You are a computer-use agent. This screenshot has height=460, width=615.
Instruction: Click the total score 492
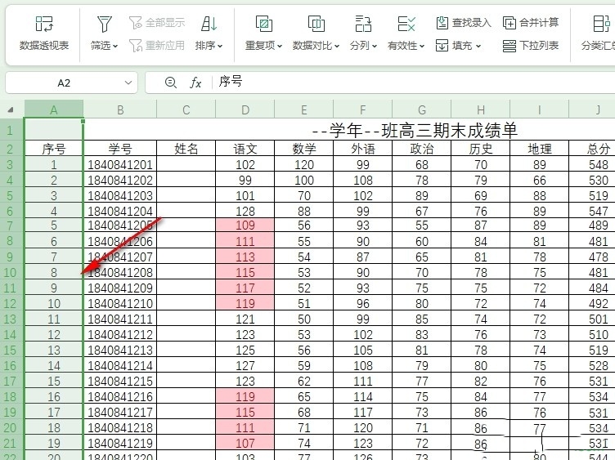pyautogui.click(x=592, y=304)
